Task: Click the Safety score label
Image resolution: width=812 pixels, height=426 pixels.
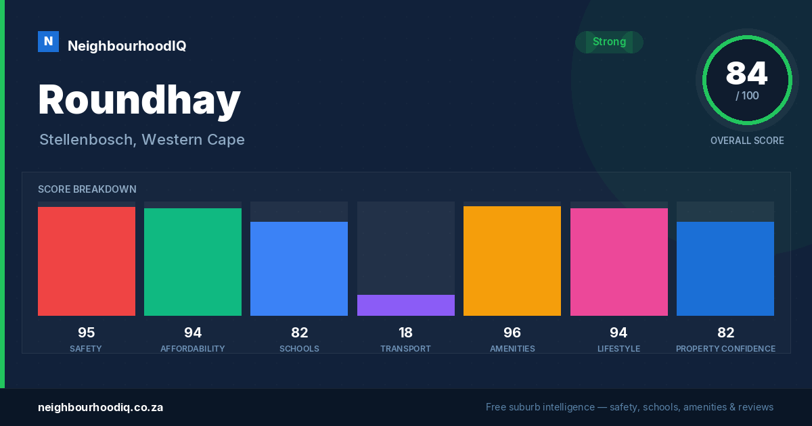Action: point(86,349)
